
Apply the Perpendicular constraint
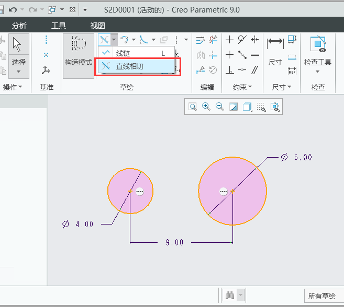pyautogui.click(x=230, y=70)
